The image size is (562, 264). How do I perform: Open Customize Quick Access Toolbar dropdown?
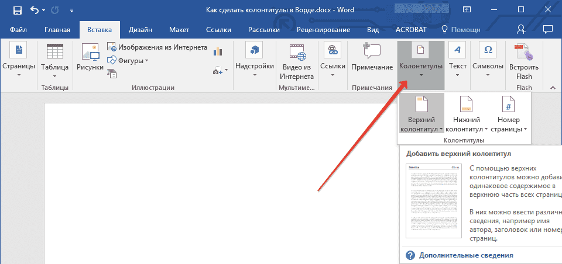[71, 11]
